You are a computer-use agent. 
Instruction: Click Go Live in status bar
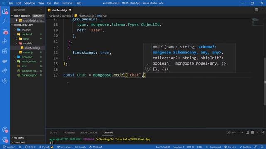[x=230, y=147]
